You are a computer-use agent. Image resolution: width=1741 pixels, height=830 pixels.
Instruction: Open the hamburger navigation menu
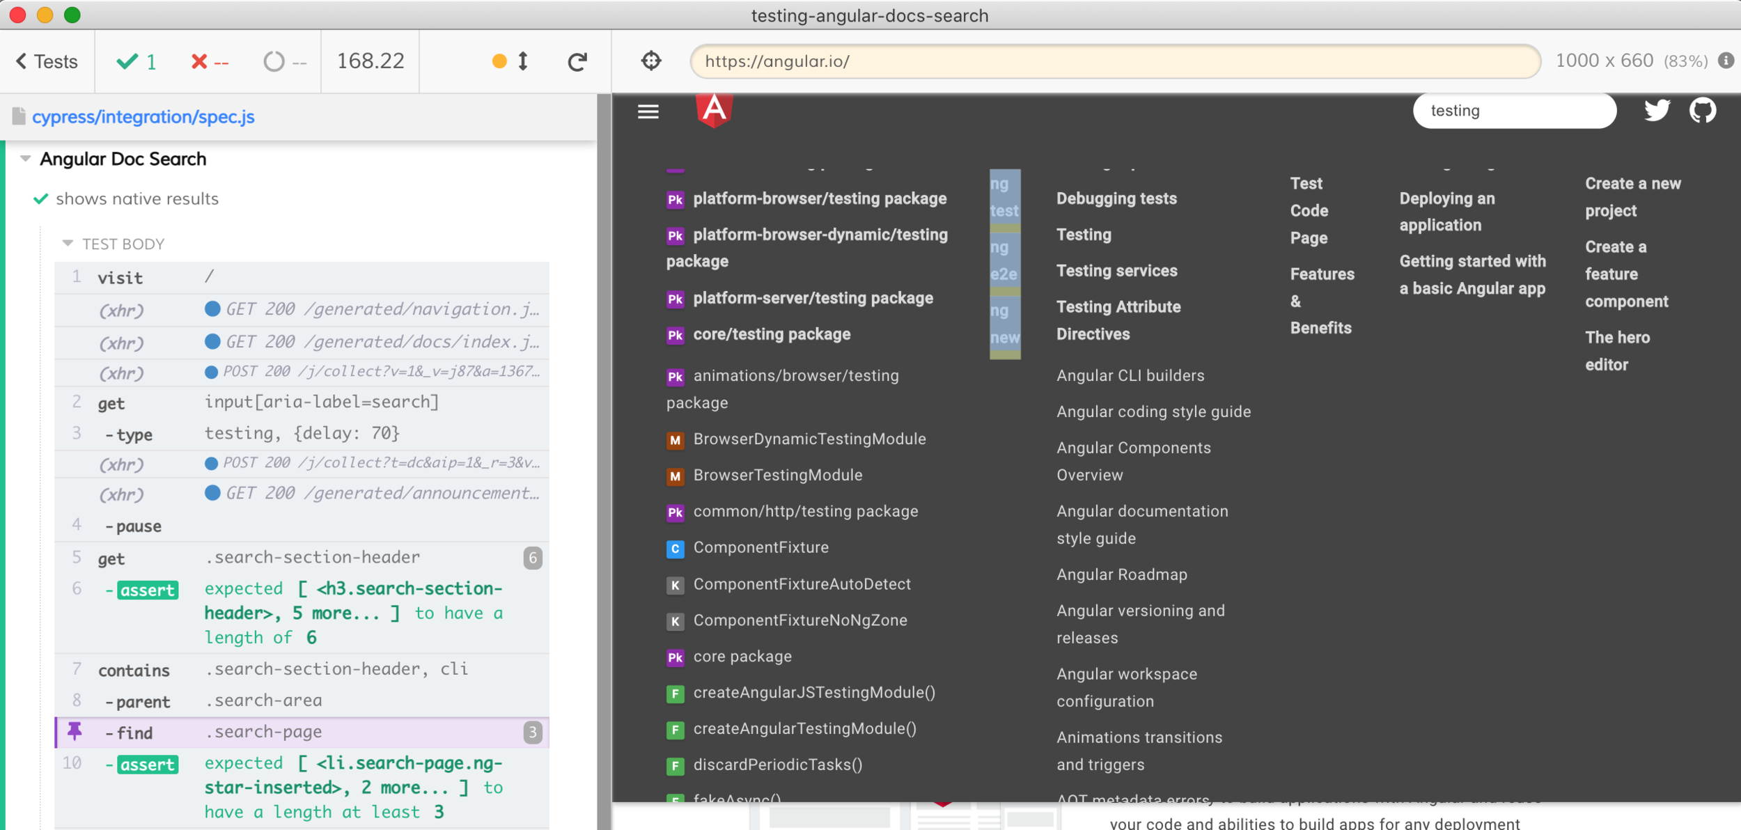(x=648, y=111)
